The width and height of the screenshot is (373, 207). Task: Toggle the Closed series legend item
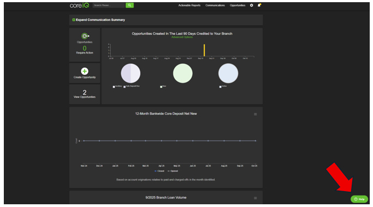[159, 171]
